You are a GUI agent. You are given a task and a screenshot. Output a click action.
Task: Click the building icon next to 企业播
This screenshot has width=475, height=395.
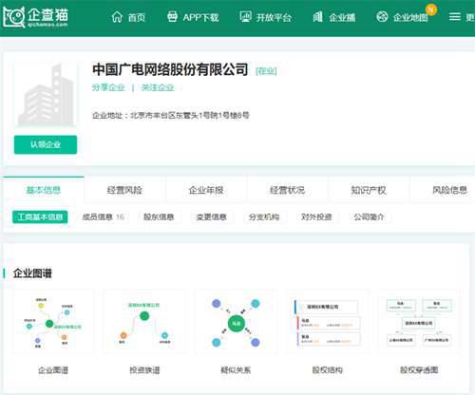[317, 16]
